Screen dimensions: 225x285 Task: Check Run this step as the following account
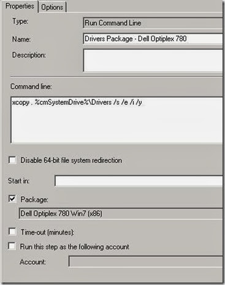12,246
